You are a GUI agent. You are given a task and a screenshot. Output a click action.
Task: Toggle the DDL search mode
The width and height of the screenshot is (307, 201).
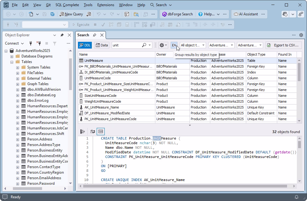[x=85, y=45]
